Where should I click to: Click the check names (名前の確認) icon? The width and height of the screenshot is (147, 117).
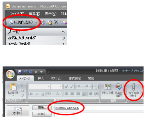(119, 90)
